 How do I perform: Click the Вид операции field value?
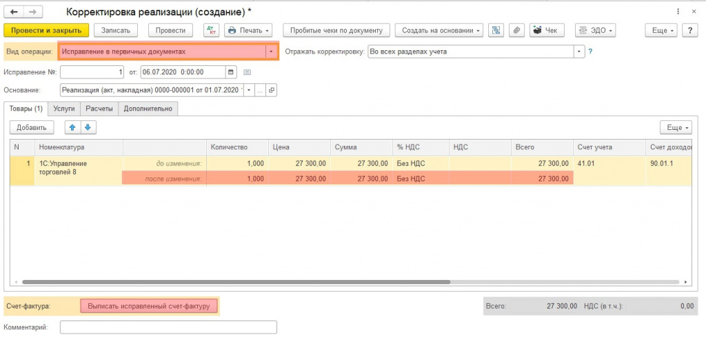pyautogui.click(x=163, y=52)
